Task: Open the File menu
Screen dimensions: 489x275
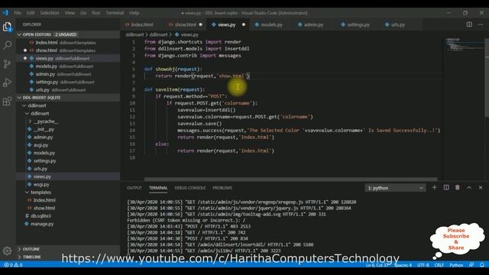Action: coord(18,13)
